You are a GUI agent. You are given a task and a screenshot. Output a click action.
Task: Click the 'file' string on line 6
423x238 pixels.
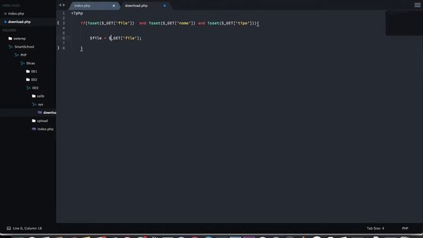coord(130,38)
